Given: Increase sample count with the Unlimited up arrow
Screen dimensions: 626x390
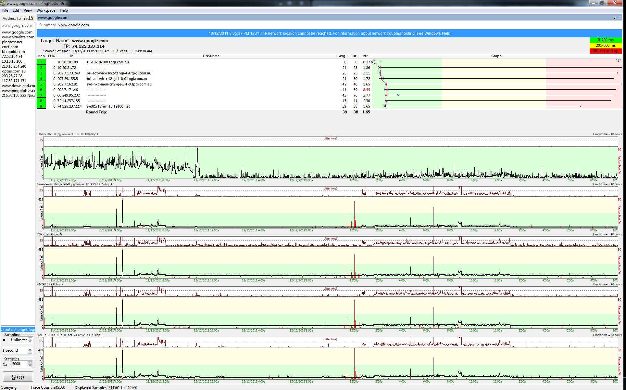Looking at the screenshot, I should [x=30, y=339].
